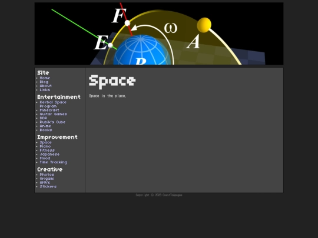Open the Mood page
318x238 pixels.
[x=45, y=158]
